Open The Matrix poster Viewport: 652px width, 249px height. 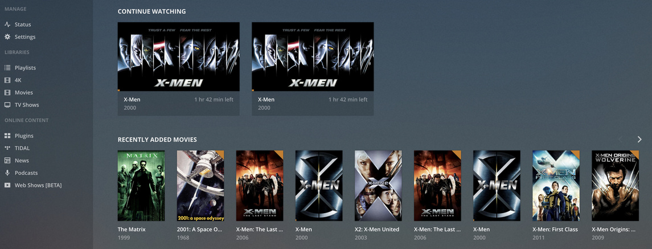141,186
